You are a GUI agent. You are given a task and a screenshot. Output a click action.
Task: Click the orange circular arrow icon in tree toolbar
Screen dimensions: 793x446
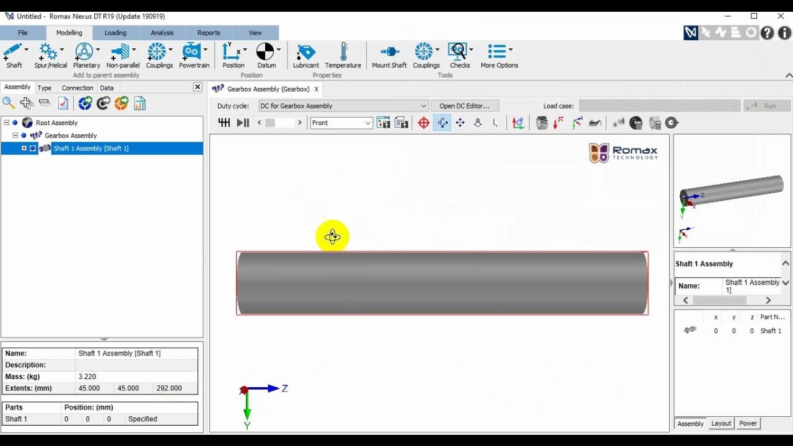point(121,103)
